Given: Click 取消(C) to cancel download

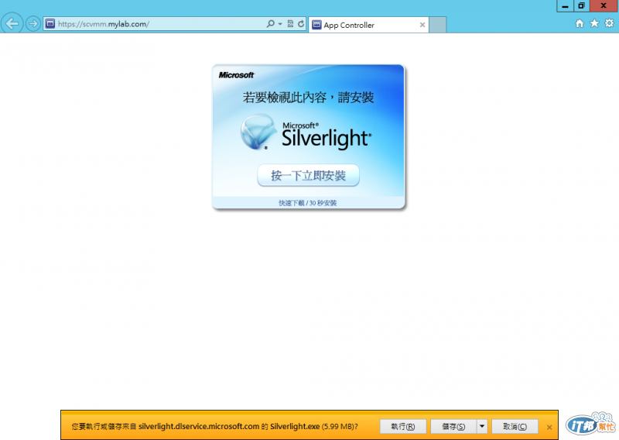Looking at the screenshot, I should point(515,427).
